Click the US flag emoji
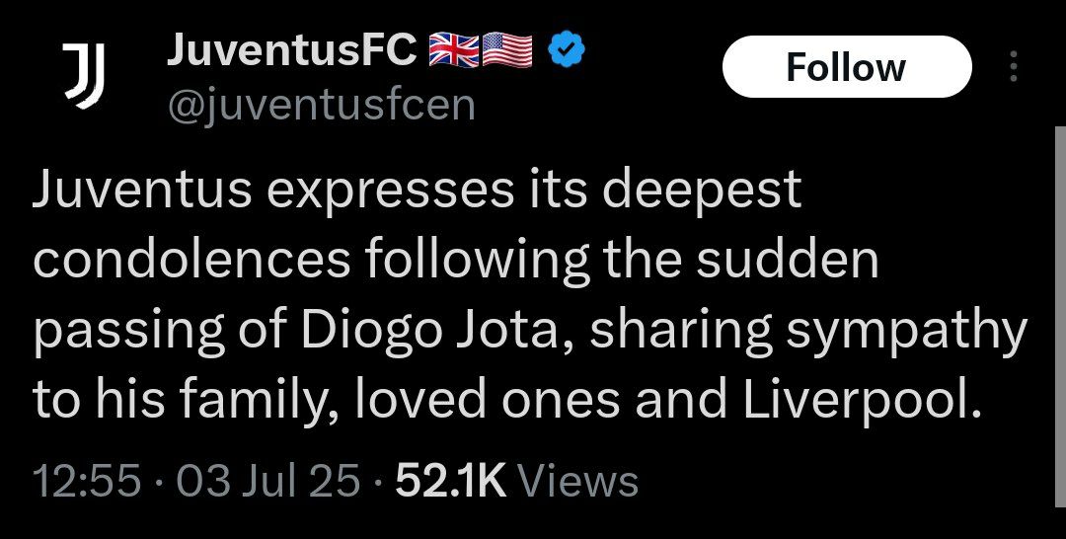This screenshot has width=1066, height=539. [x=507, y=51]
